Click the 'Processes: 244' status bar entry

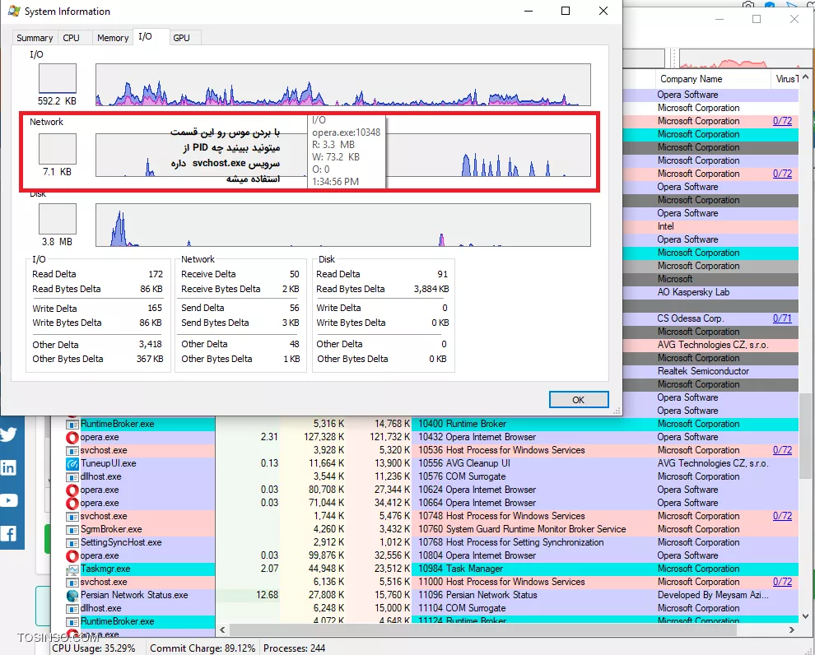294,648
